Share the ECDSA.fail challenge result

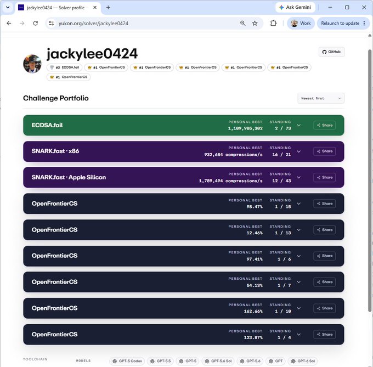coord(325,125)
